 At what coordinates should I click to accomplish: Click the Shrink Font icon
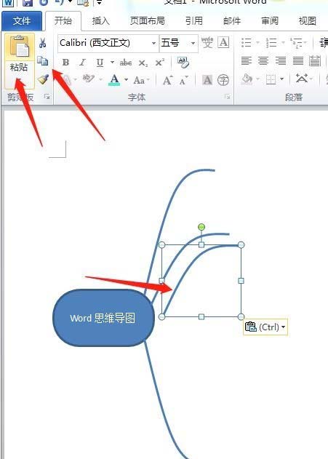point(184,80)
